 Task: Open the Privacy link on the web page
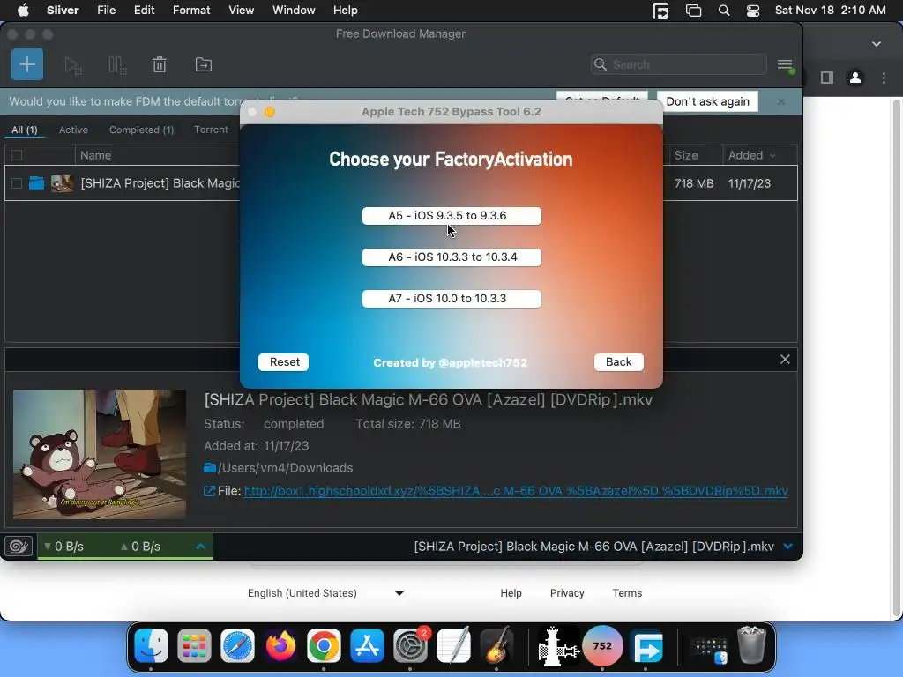click(x=567, y=593)
